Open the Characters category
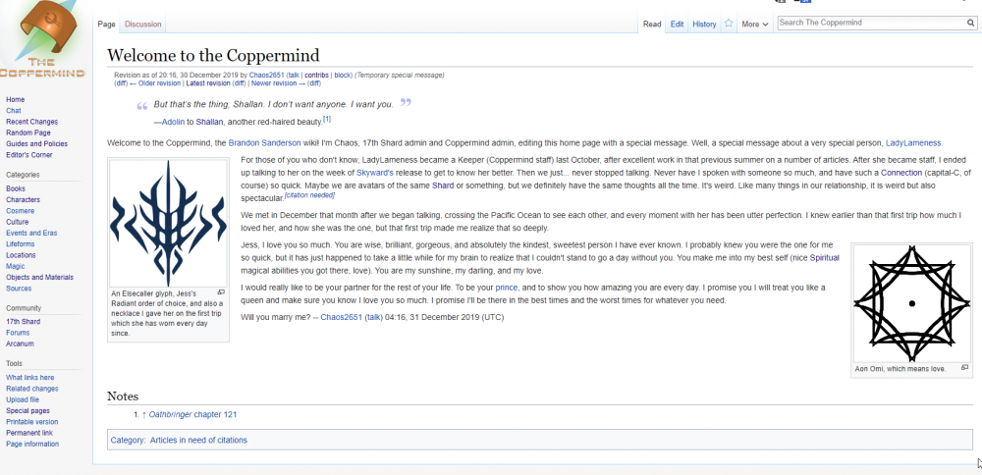Image resolution: width=982 pixels, height=475 pixels. 23,199
